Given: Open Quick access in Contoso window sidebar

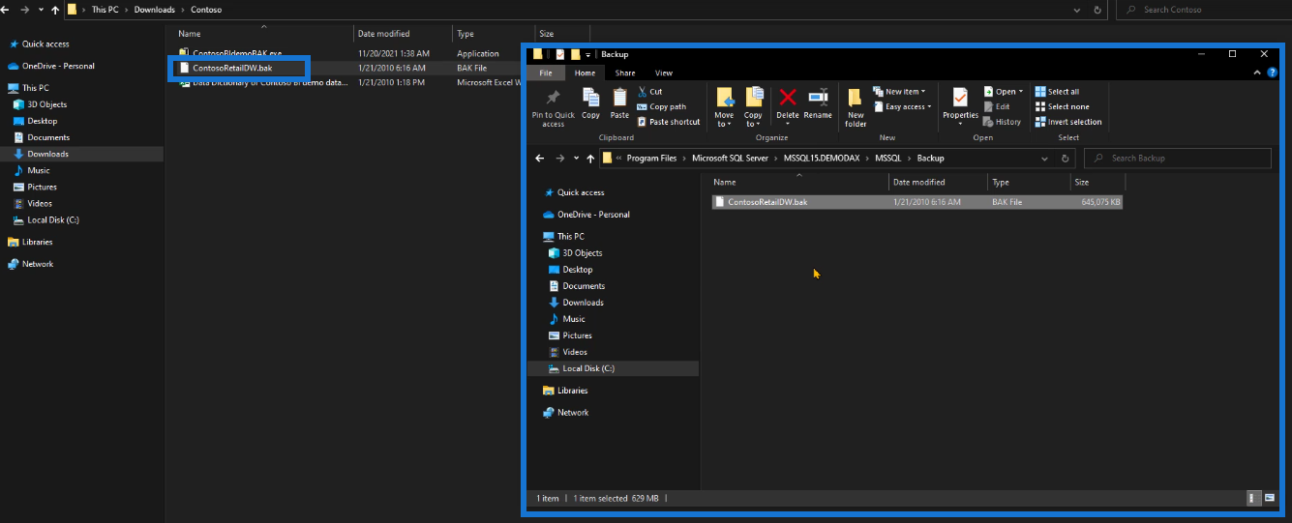Looking at the screenshot, I should tap(45, 44).
